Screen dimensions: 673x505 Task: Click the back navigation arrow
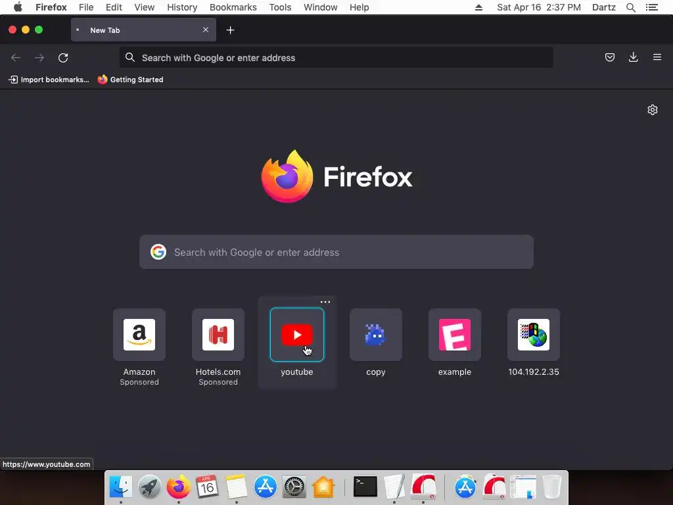pos(16,58)
